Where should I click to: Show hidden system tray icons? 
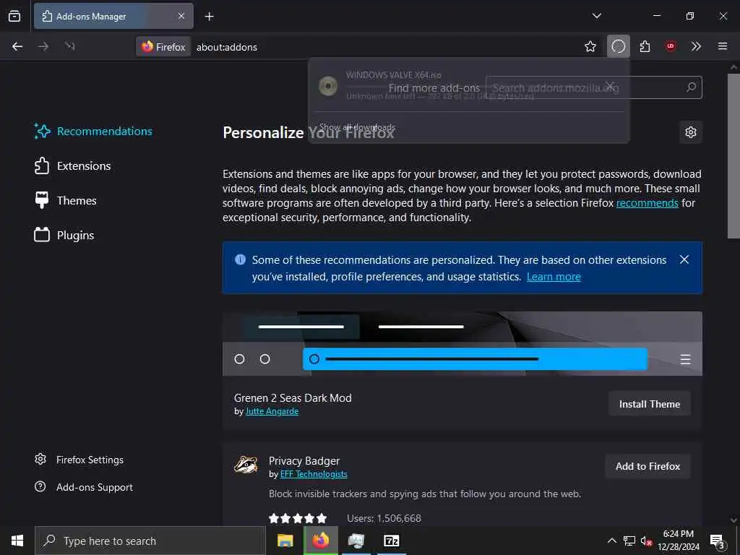(x=611, y=541)
